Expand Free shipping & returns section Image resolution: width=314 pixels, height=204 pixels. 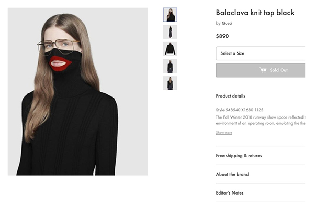point(261,156)
